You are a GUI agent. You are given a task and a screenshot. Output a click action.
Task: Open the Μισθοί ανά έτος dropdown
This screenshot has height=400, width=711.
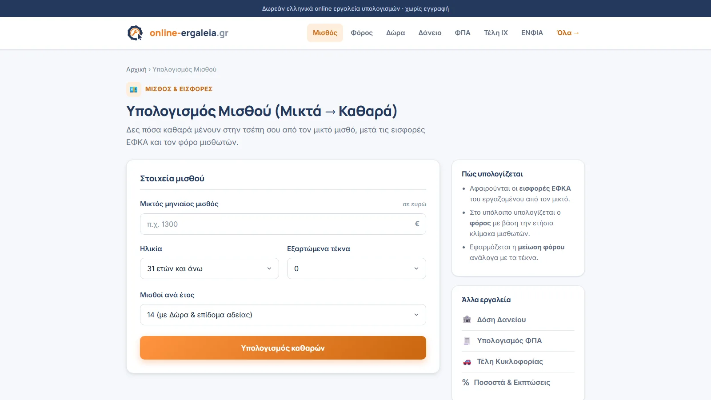283,315
